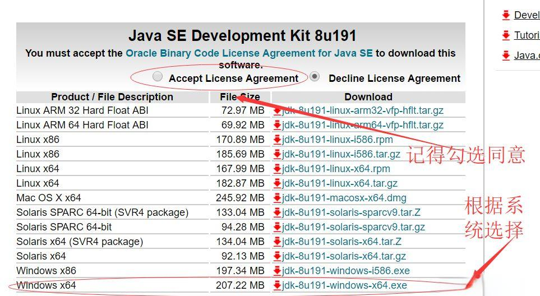Viewport: 540px width, 296px height.
Task: Download jdk-8u191-linux-arm32-vfp-hflt.tar.gz
Action: point(363,110)
